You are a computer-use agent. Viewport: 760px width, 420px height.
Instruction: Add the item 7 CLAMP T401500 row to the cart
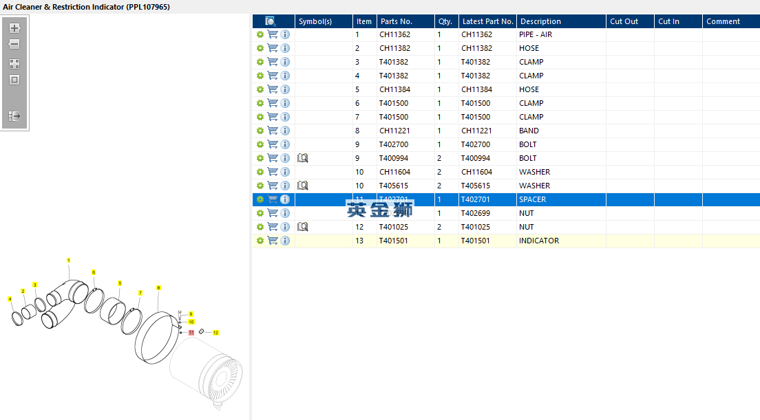(x=273, y=117)
